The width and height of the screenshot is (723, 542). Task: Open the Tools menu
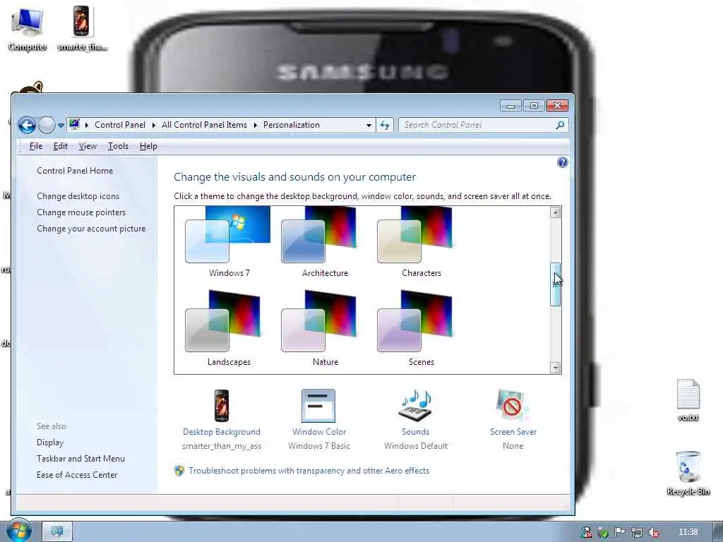click(118, 146)
